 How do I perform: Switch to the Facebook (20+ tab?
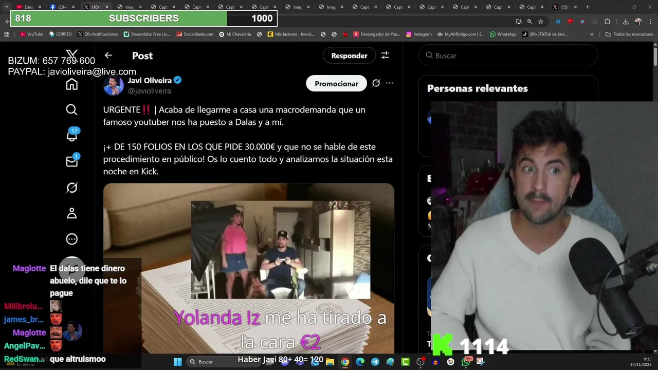(62, 7)
